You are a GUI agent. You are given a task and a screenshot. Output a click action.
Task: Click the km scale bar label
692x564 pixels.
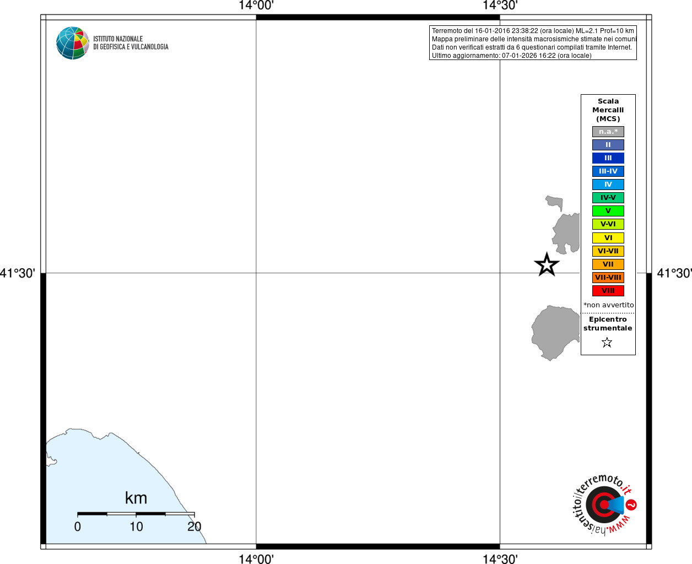pos(136,498)
